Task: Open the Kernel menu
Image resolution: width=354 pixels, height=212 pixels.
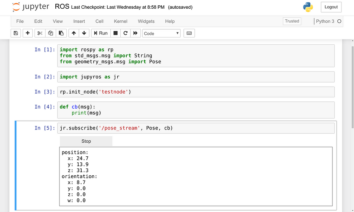Action: point(121,21)
